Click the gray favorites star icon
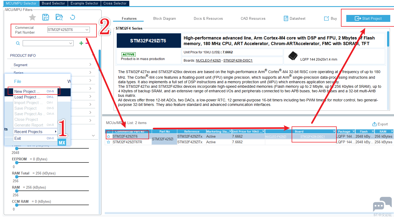Screen dimensions: 394x219 (x=33, y=17)
